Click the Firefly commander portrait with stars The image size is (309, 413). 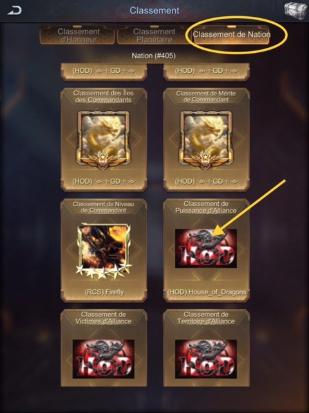click(x=104, y=251)
